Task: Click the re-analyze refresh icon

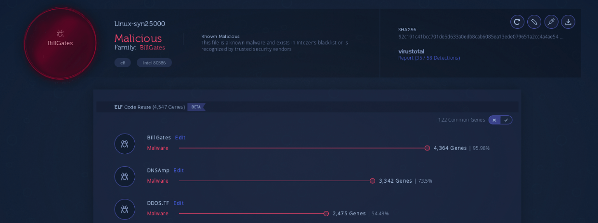Action: pyautogui.click(x=517, y=22)
